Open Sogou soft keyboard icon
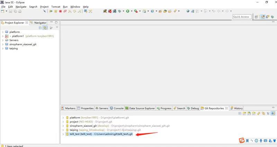277x147 pixels. tap(265, 141)
